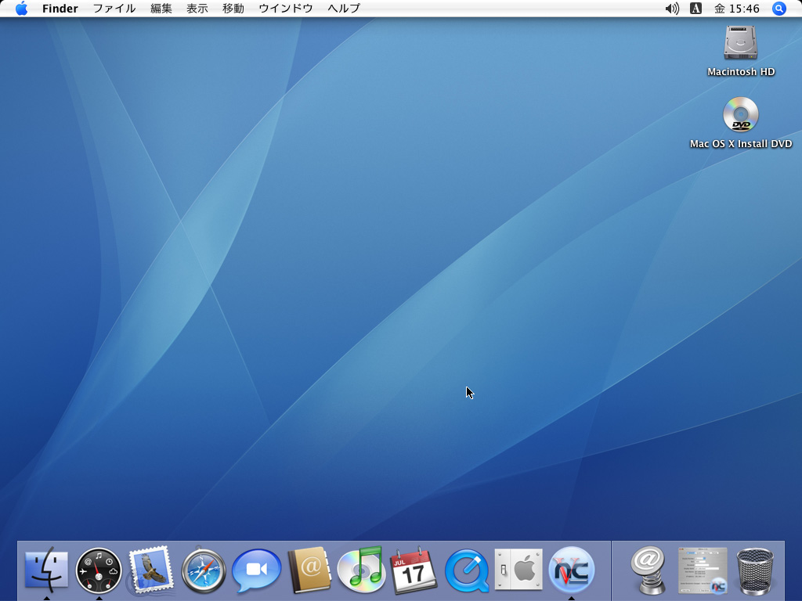The image size is (802, 601).
Task: Open System Preferences from the Dock
Action: click(518, 569)
